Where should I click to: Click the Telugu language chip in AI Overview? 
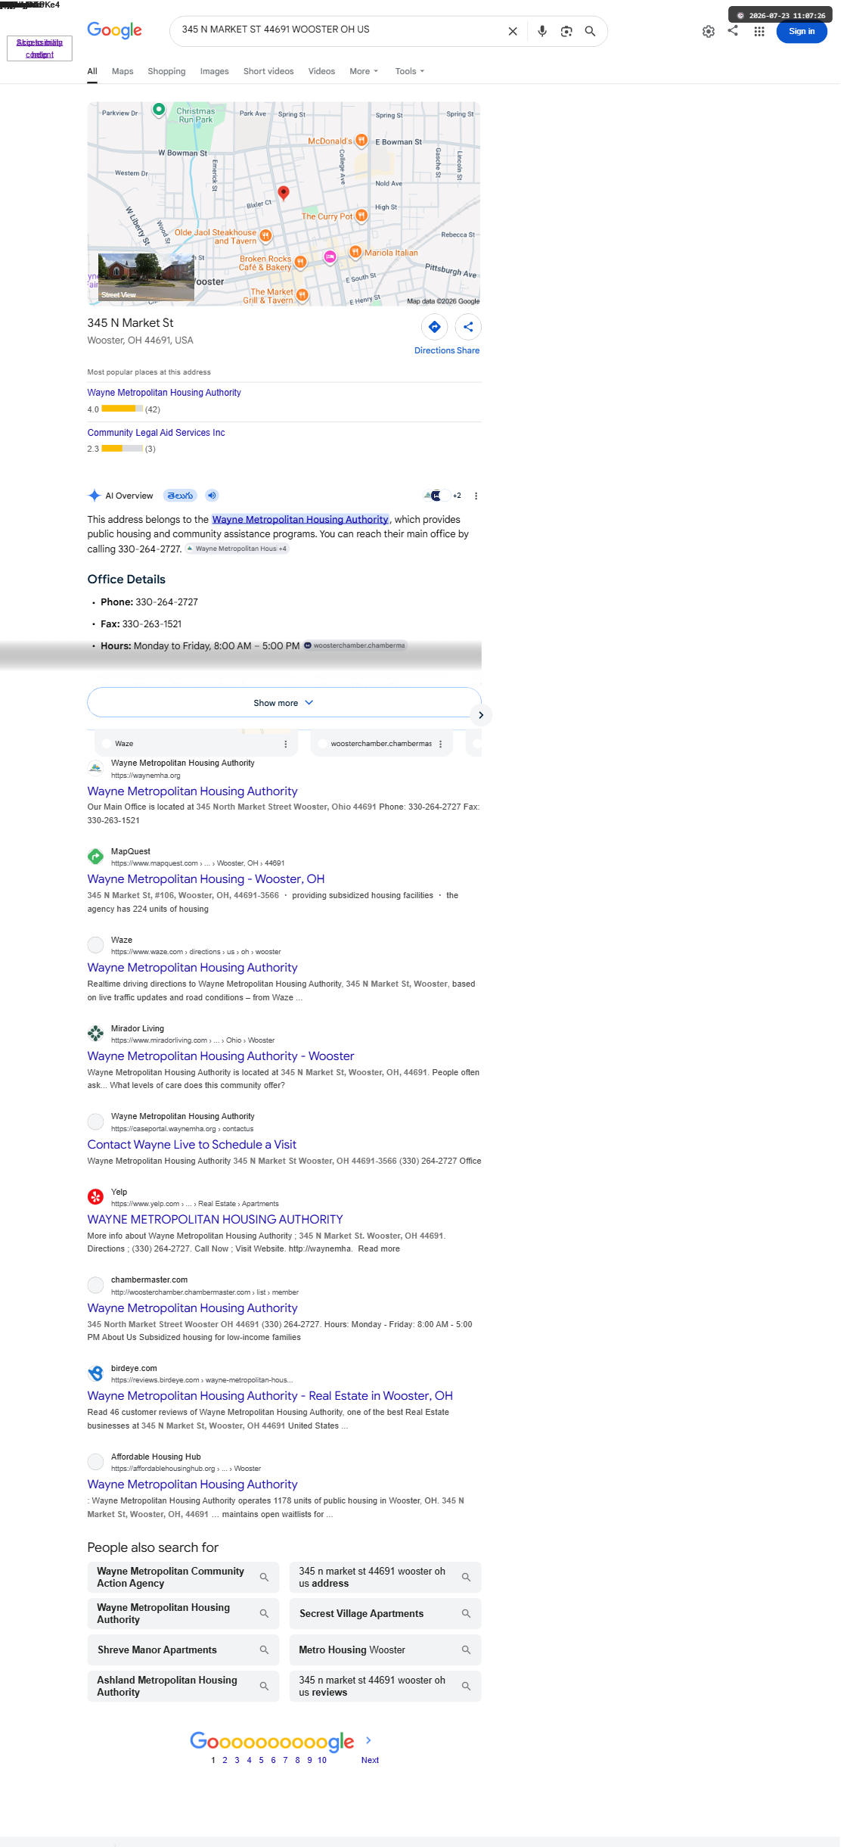click(x=180, y=496)
